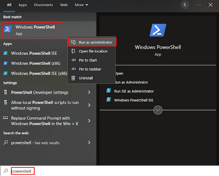Viewport: 219px width, 176px height.
Task: Click Windows PowerShell ISE in preview pane
Action: 134,100
